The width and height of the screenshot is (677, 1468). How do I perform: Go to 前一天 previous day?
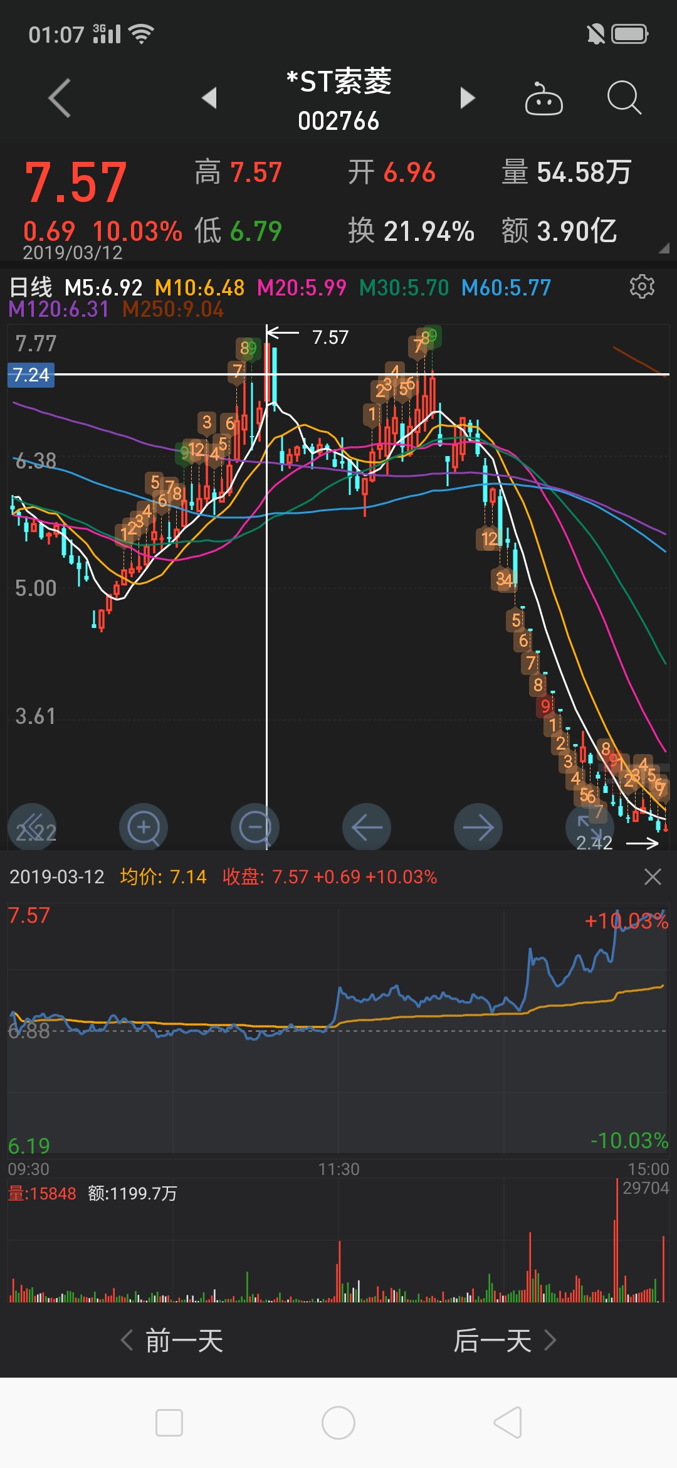coord(172,1341)
